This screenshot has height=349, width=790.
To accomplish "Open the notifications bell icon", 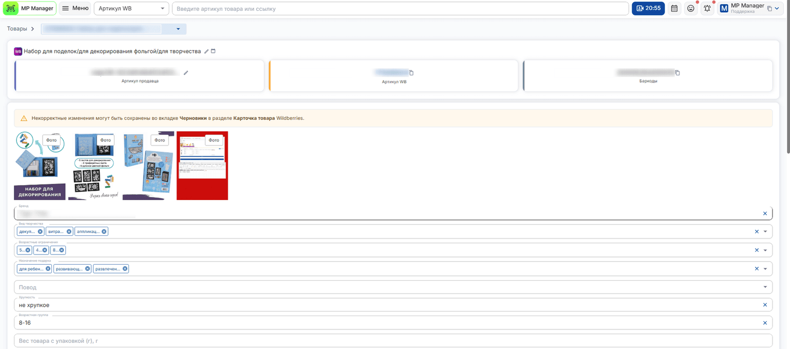I will [708, 8].
